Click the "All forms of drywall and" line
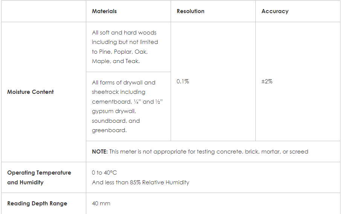 (124, 83)
